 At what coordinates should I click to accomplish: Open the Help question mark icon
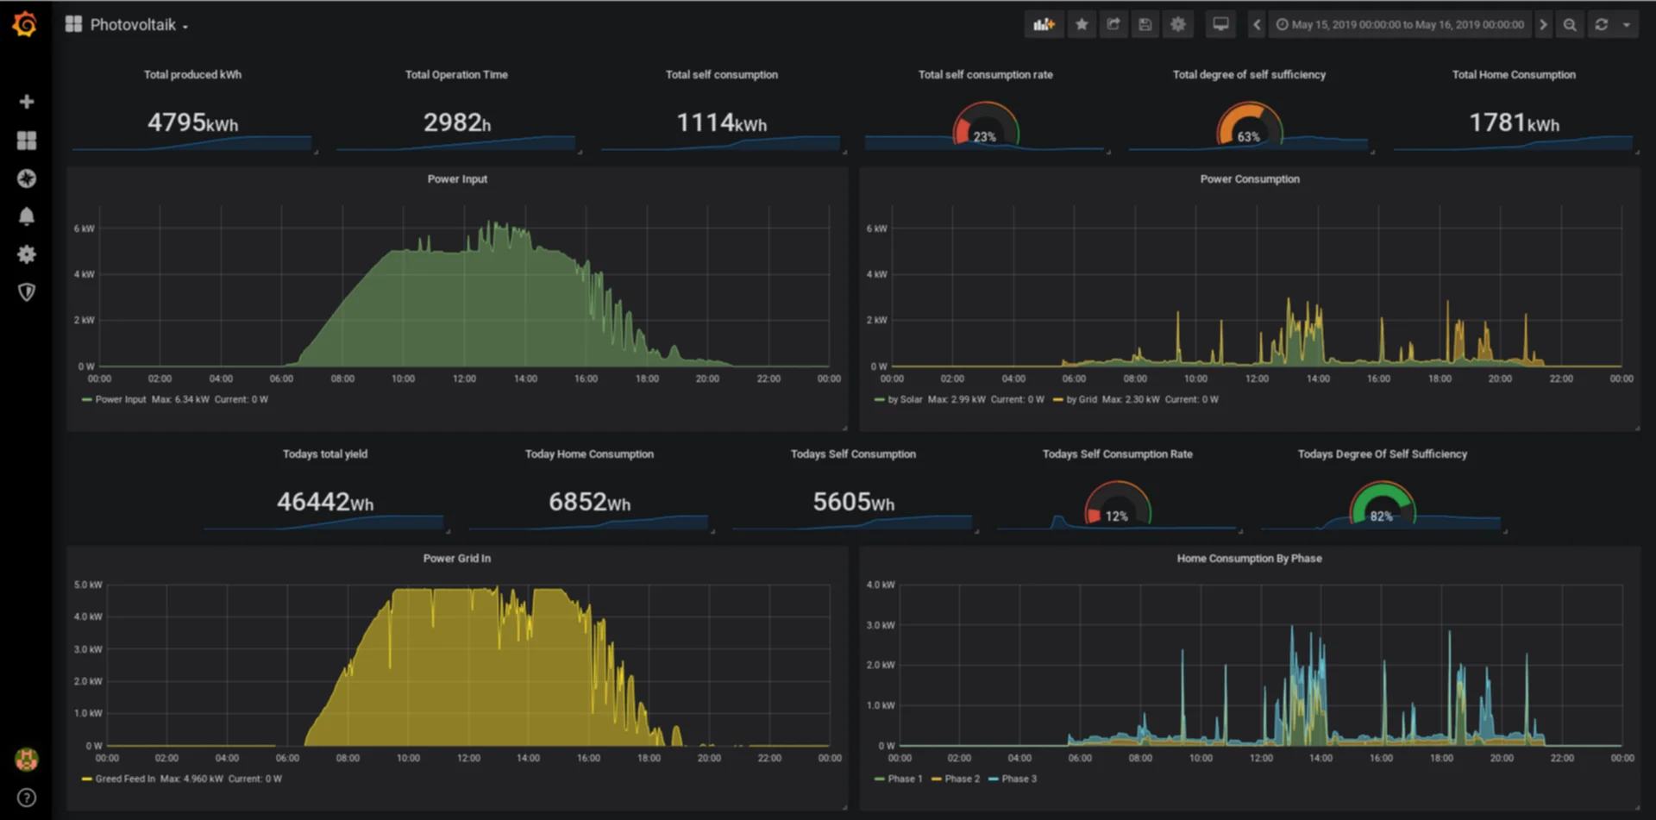[x=27, y=798]
